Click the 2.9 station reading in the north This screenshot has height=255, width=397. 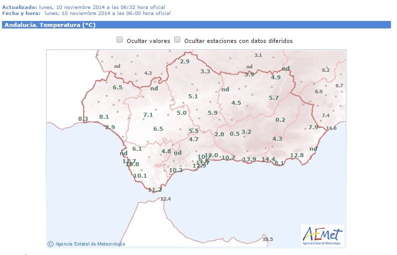click(x=185, y=61)
